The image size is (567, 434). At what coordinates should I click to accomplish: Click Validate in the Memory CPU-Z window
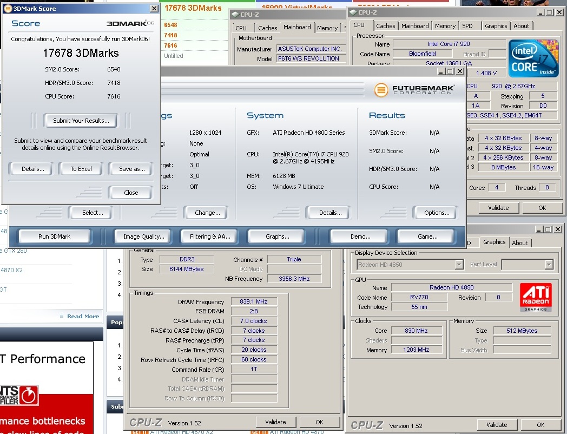coord(275,422)
